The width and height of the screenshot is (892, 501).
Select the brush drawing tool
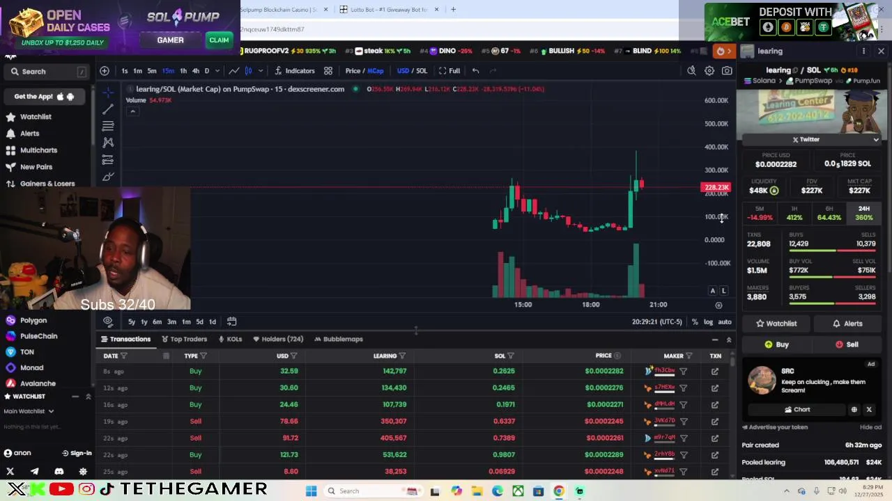coord(108,177)
